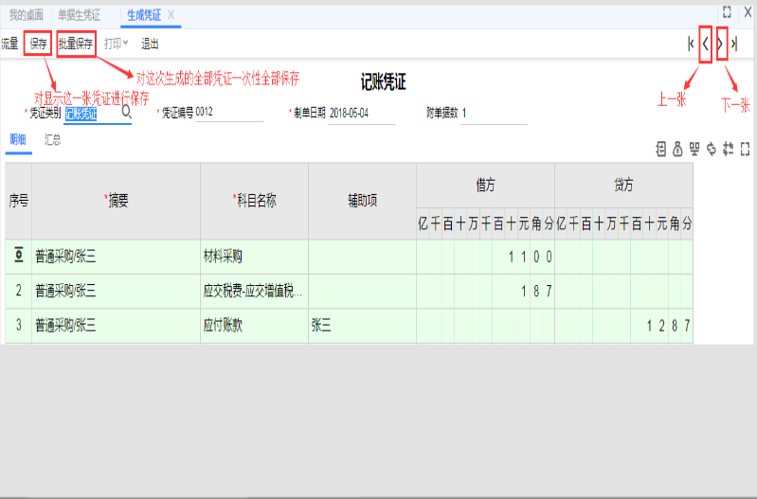Viewport: 757px width, 499px height.
Task: Click 保存 to save voucher
Action: (38, 44)
